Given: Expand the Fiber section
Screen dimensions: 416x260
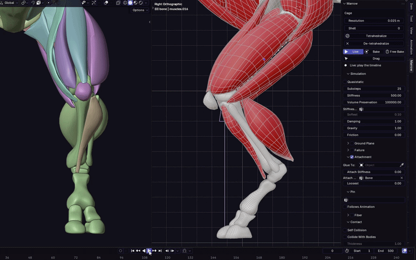Looking at the screenshot, I should (348, 215).
